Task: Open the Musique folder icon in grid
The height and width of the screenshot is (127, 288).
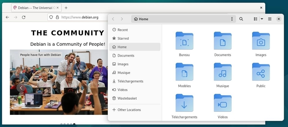Action: pos(223,72)
